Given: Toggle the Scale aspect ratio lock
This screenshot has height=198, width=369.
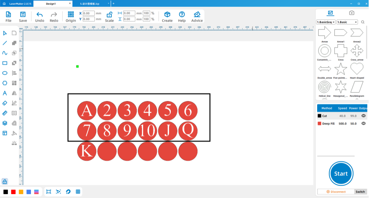Looking at the screenshot, I should click(x=109, y=15).
